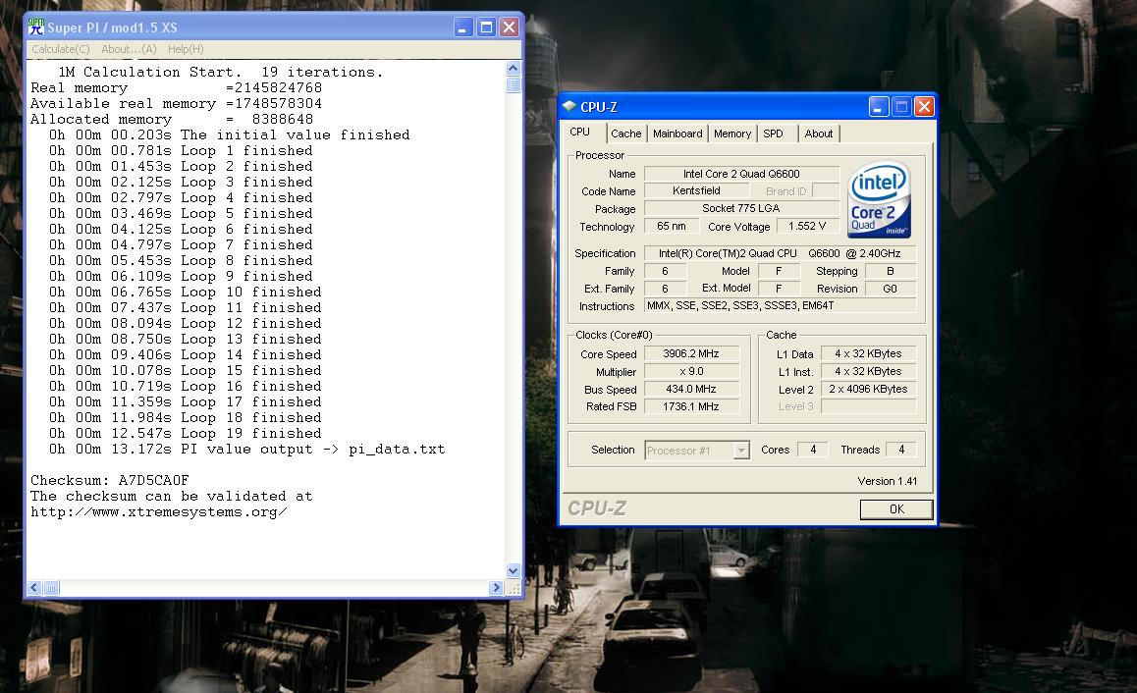Open the Memory tab in CPU-Z
1137x693 pixels.
[732, 133]
